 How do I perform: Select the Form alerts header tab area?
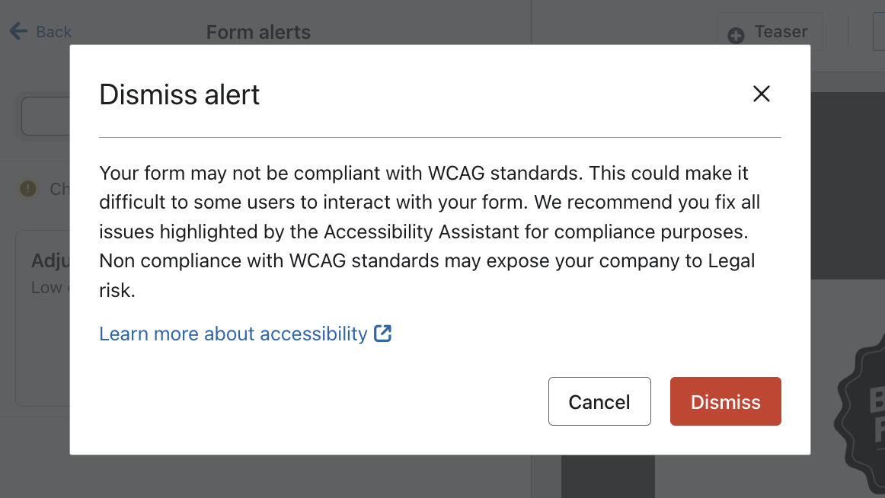pyautogui.click(x=258, y=32)
